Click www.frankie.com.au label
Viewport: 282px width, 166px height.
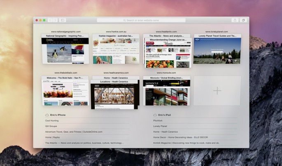click(x=116, y=32)
